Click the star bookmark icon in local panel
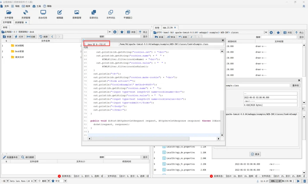 tap(122, 32)
